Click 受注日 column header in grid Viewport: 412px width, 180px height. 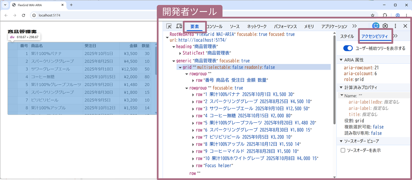point(101,46)
